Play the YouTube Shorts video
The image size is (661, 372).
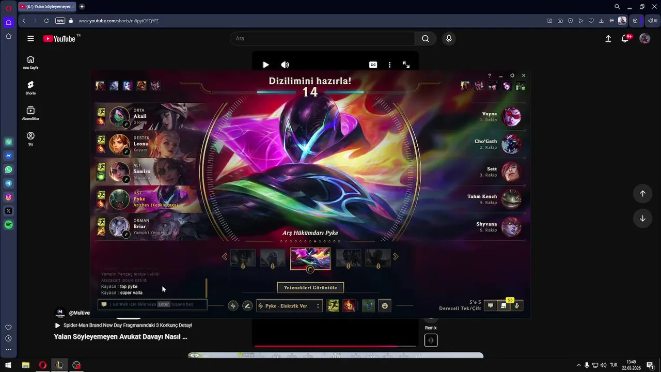pos(265,65)
